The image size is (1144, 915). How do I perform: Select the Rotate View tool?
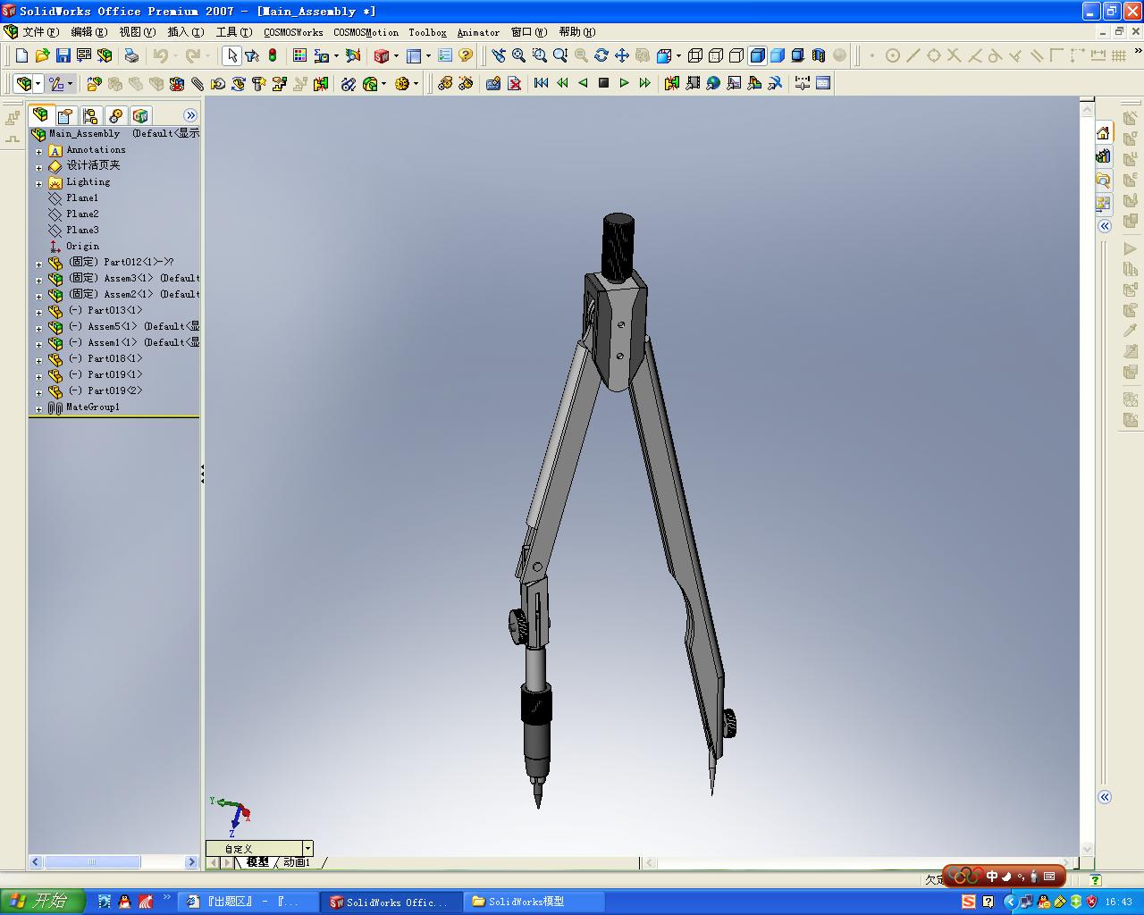pos(601,55)
